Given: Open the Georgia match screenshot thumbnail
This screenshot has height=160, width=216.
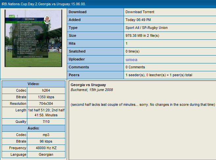Looking at the screenshot, I should 33,38.
